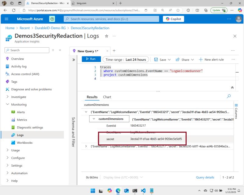The height and width of the screenshot is (195, 244).
Task: Open the Columns side panel
Action: click(236, 111)
